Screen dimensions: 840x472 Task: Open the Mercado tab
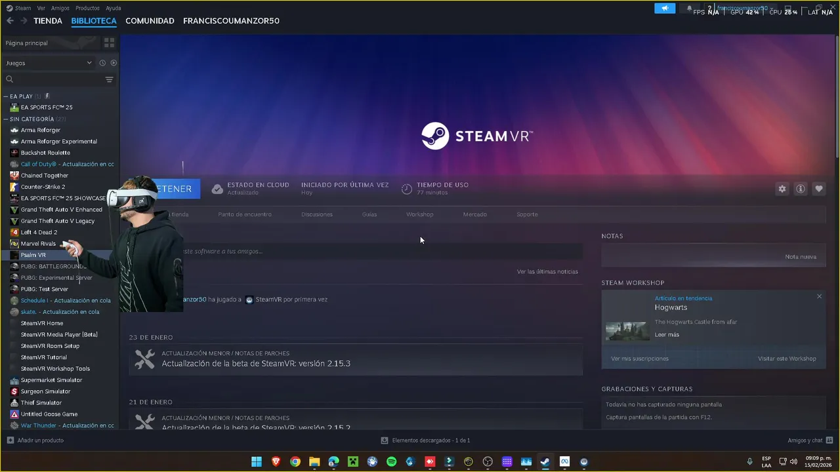click(x=475, y=214)
